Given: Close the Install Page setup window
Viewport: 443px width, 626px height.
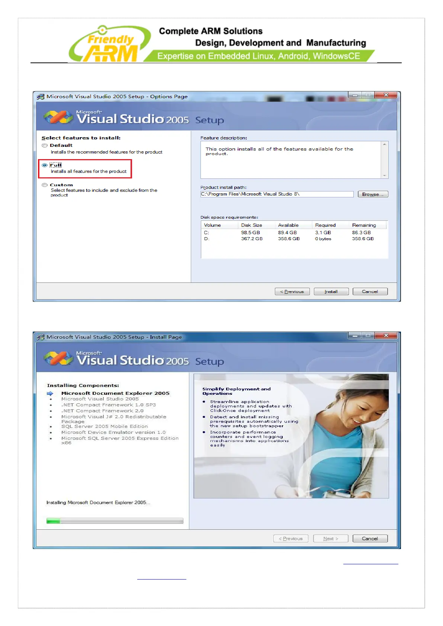Looking at the screenshot, I should pyautogui.click(x=386, y=336).
